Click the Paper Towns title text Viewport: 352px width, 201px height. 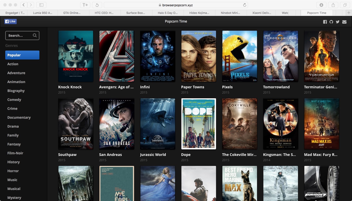click(193, 87)
